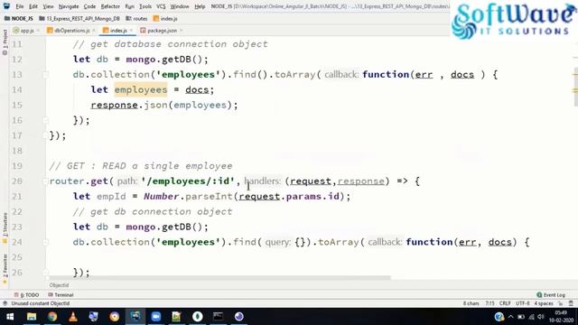Close the dbOperations.js tab
Viewport: 578px width, 325px height.
[x=94, y=31]
